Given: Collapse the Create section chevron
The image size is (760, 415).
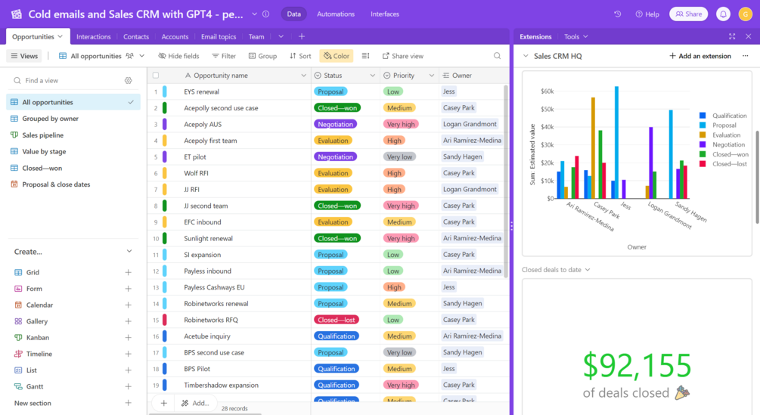Looking at the screenshot, I should click(x=129, y=251).
